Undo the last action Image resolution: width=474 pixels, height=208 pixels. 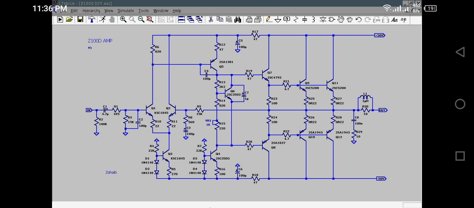(359, 19)
